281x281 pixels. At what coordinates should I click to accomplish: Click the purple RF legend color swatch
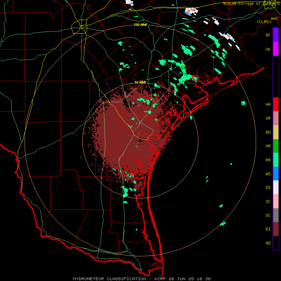(x=276, y=35)
